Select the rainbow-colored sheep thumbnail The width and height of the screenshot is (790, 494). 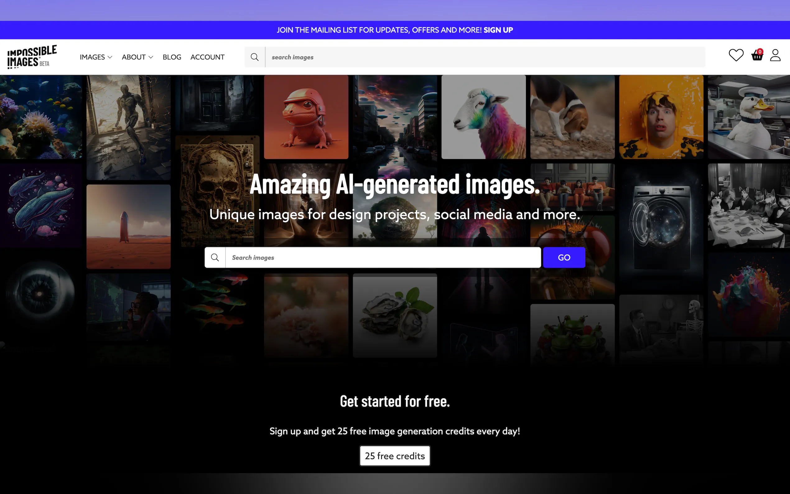[483, 117]
